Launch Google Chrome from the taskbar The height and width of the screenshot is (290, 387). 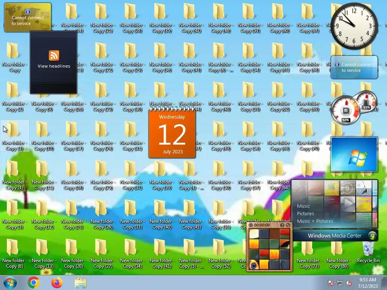click(34, 282)
